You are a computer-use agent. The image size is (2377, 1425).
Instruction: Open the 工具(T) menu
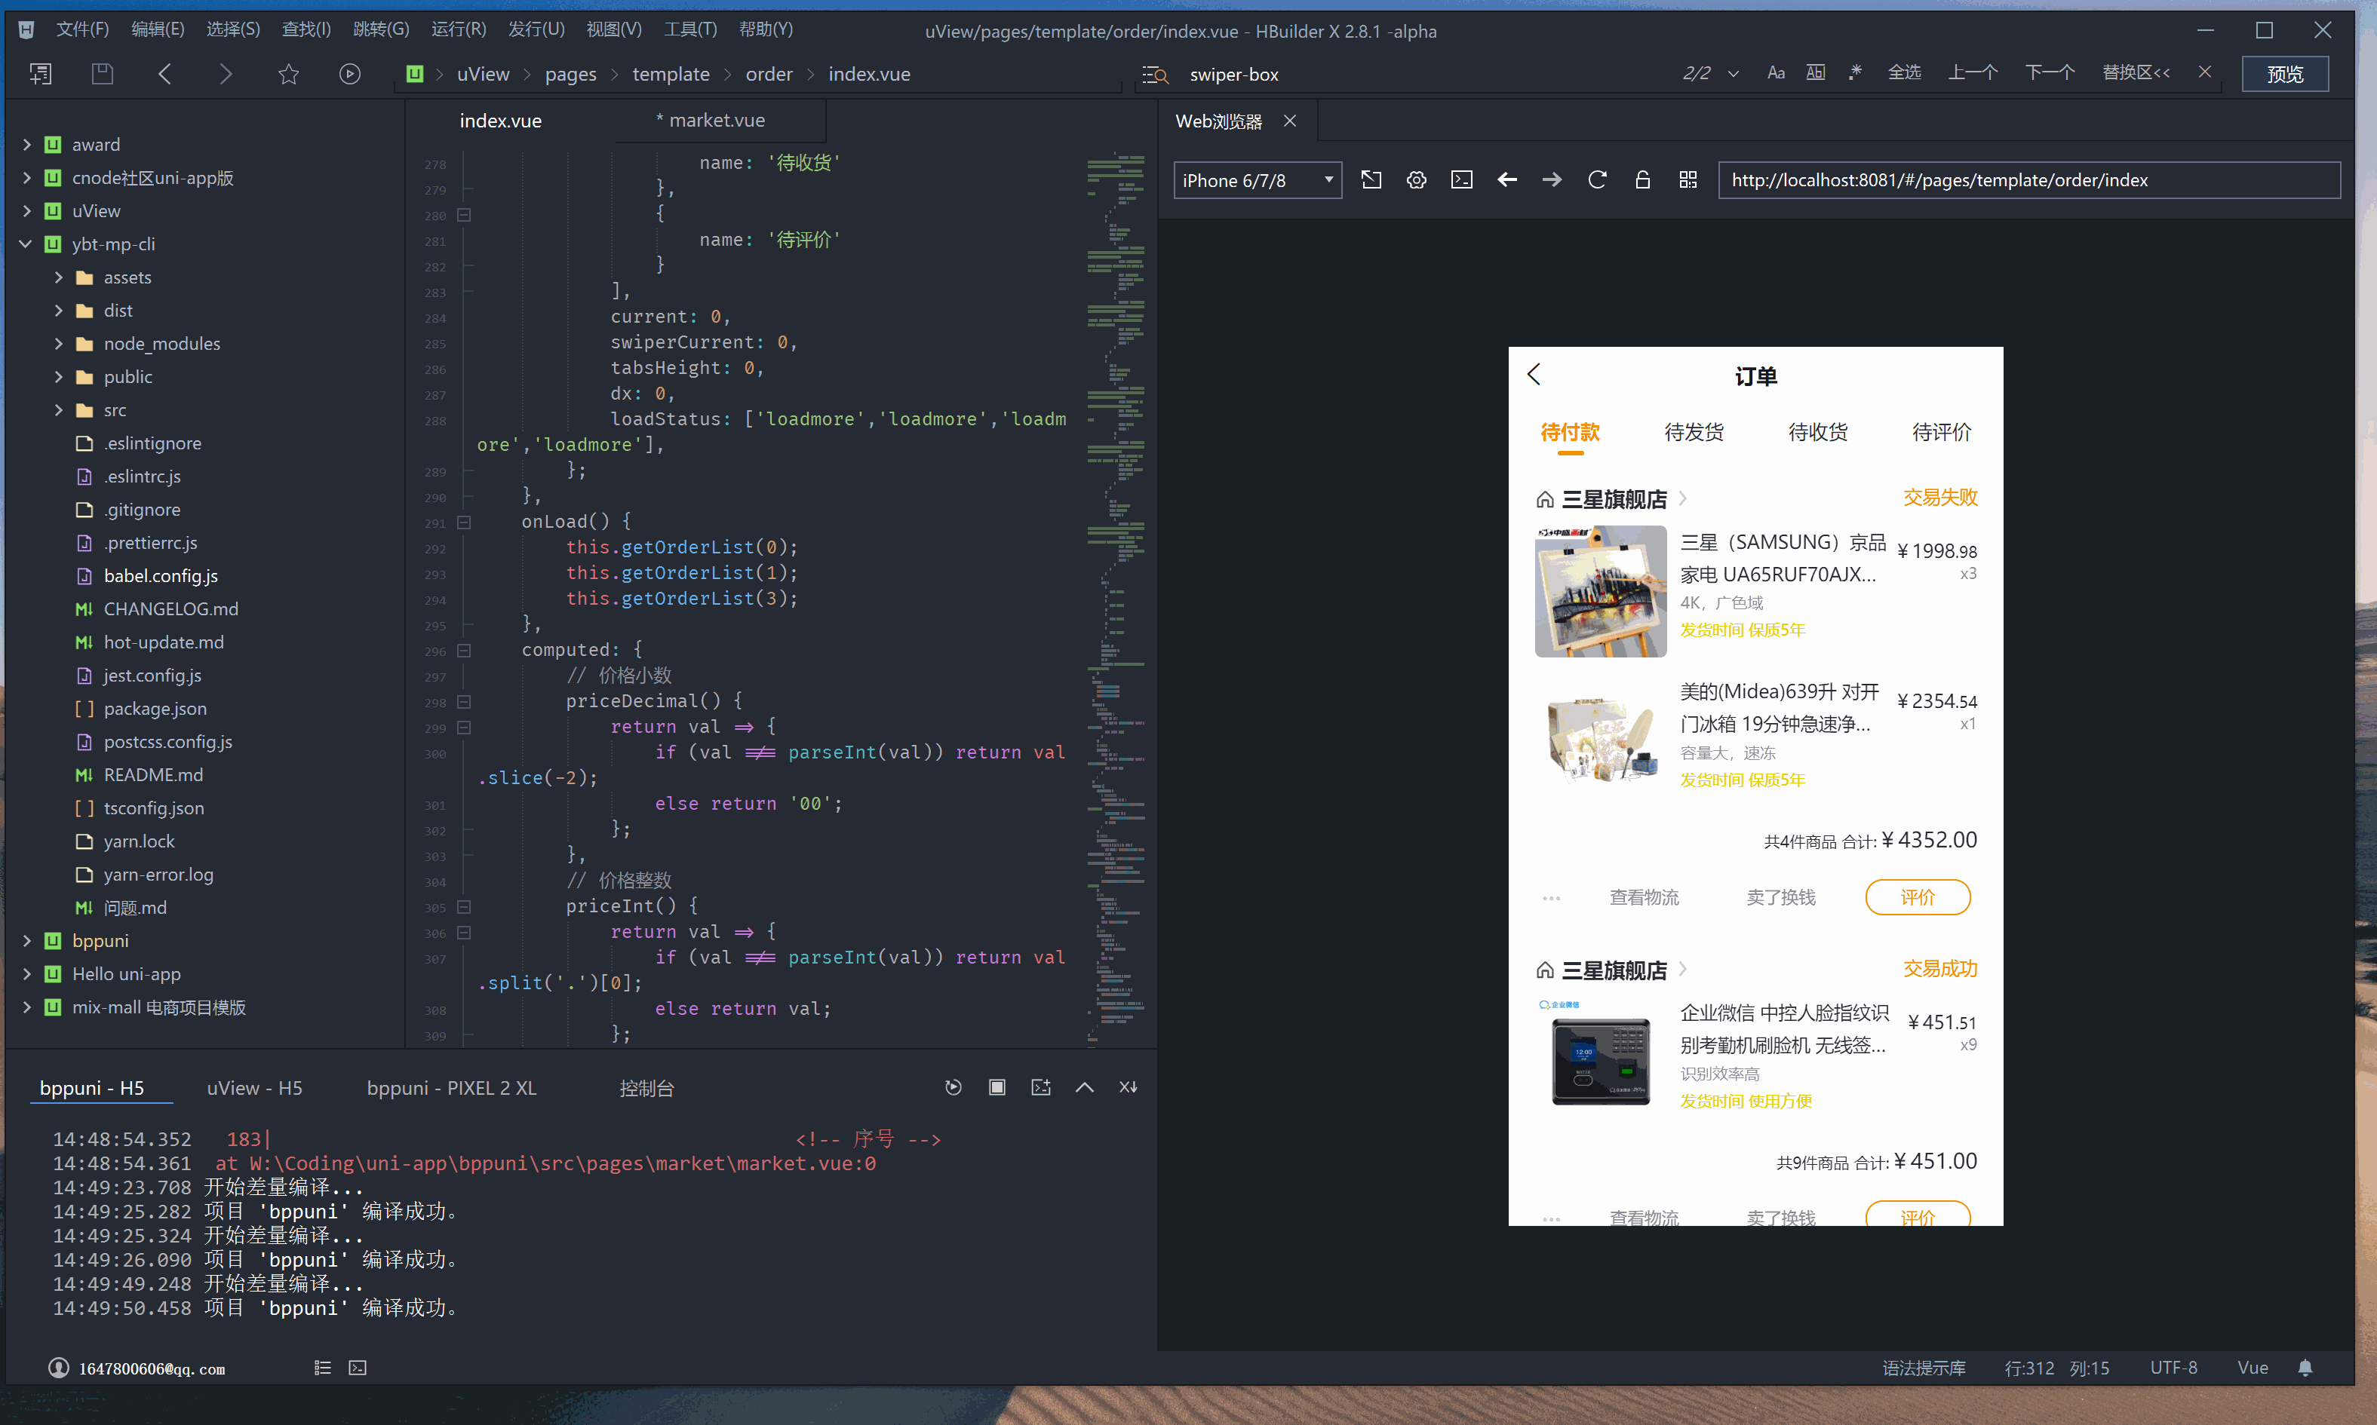[x=689, y=29]
